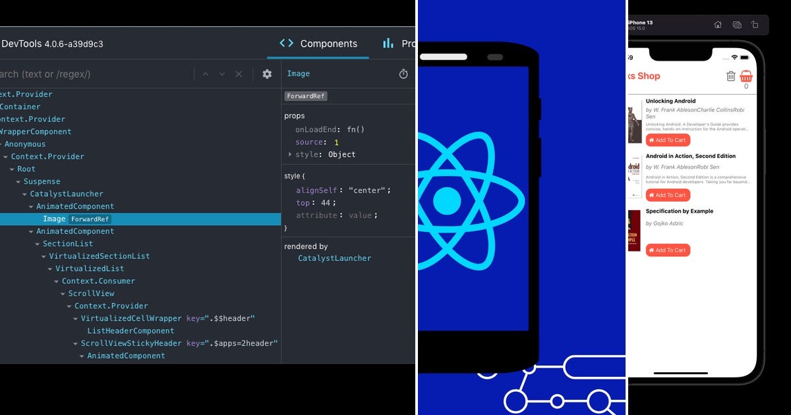
Task: Capture screenshot with the camera icon
Action: coord(737,24)
